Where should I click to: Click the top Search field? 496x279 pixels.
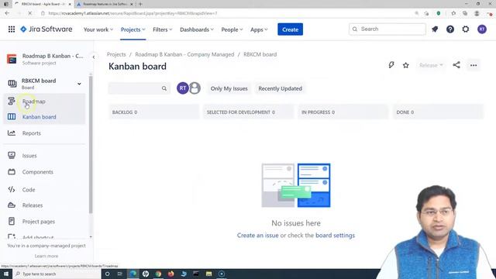coord(387,29)
